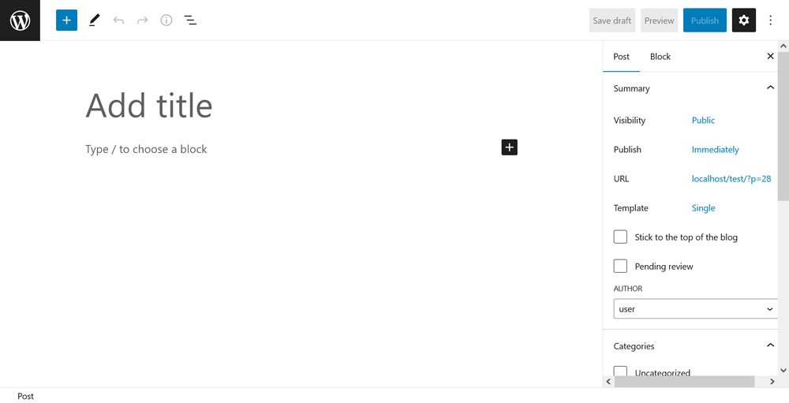Open the document Details info icon
The image size is (789, 403).
(166, 21)
